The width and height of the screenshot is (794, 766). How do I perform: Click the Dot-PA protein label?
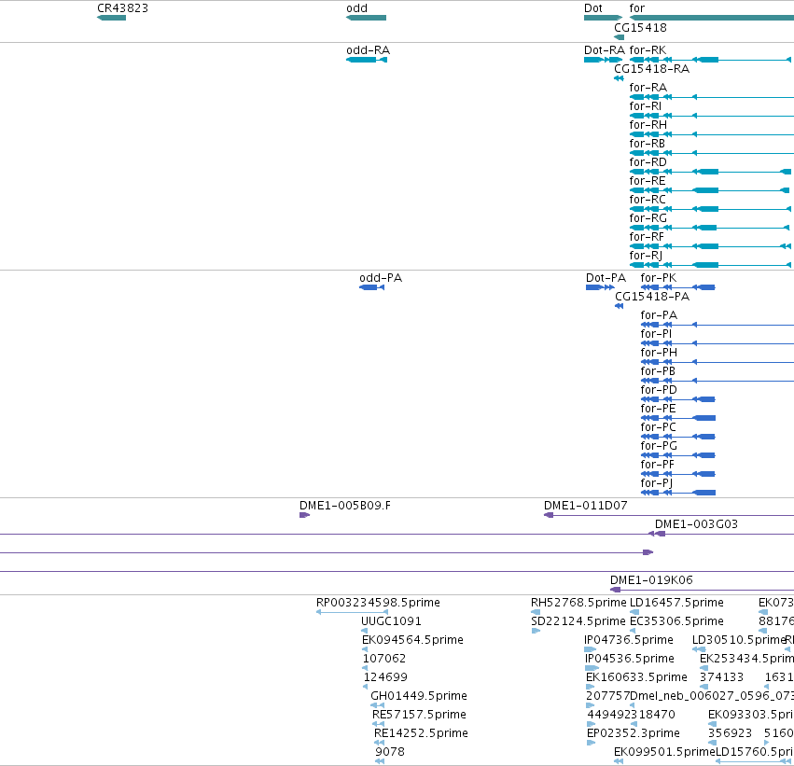pos(606,278)
